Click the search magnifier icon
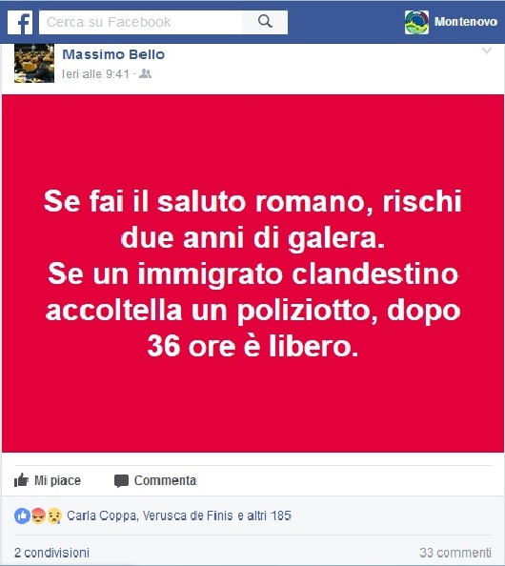The height and width of the screenshot is (566, 505). (x=265, y=22)
